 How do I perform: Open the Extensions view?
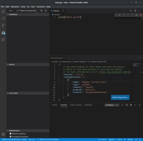(3, 40)
